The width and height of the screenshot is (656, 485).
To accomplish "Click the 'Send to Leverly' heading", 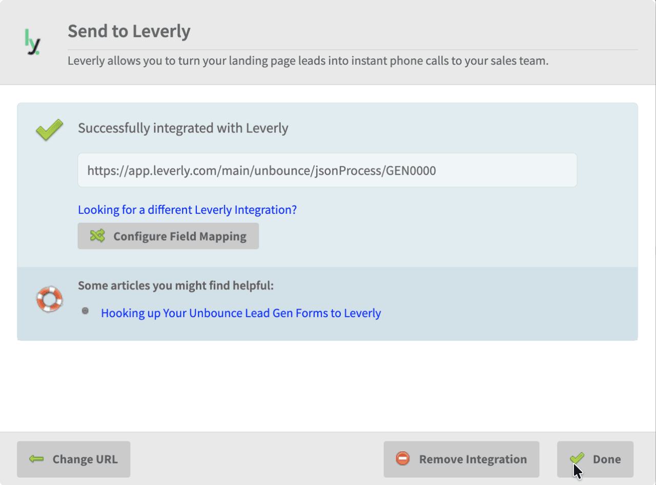I will coord(129,31).
